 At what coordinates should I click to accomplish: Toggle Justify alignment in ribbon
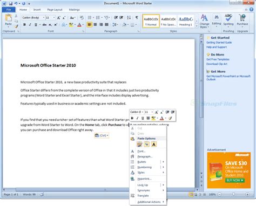pyautogui.click(x=107, y=24)
